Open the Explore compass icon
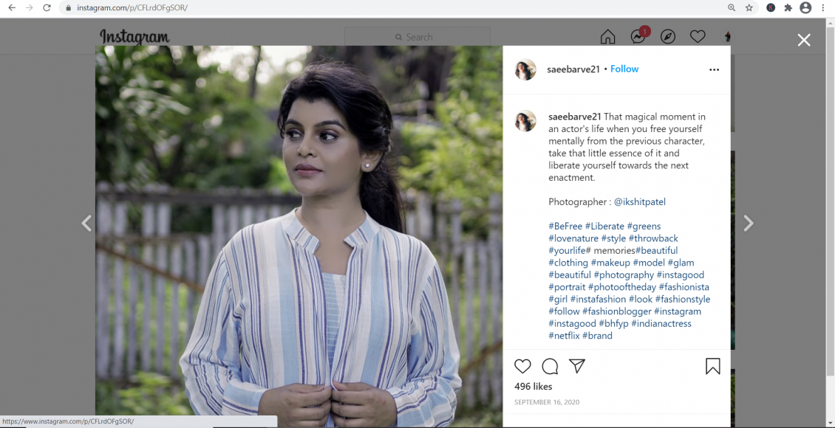This screenshot has height=428, width=835. (x=668, y=37)
